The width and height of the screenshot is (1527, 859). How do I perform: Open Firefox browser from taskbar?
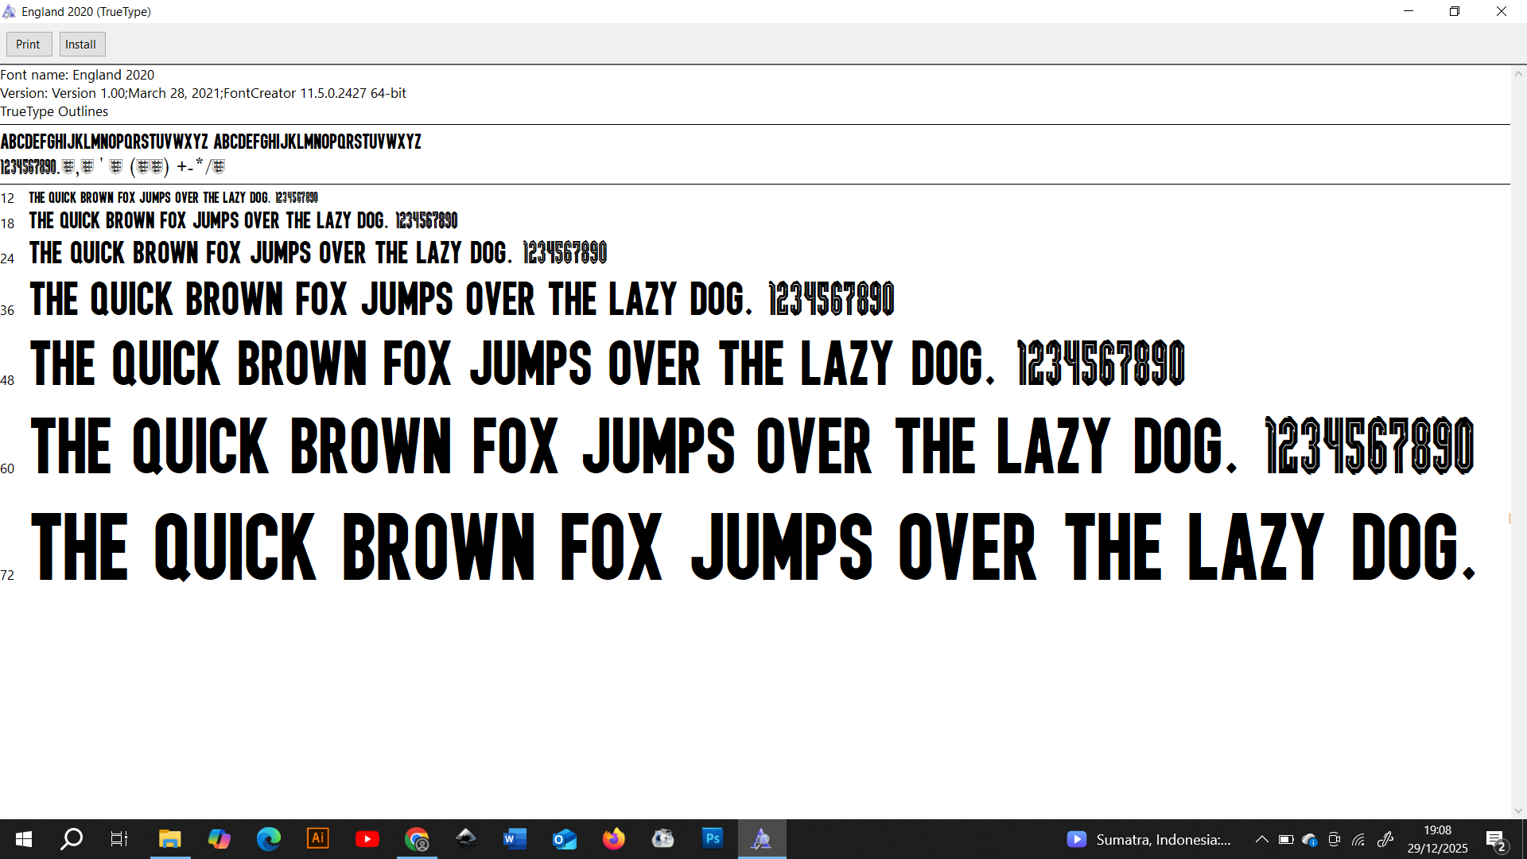pos(613,839)
